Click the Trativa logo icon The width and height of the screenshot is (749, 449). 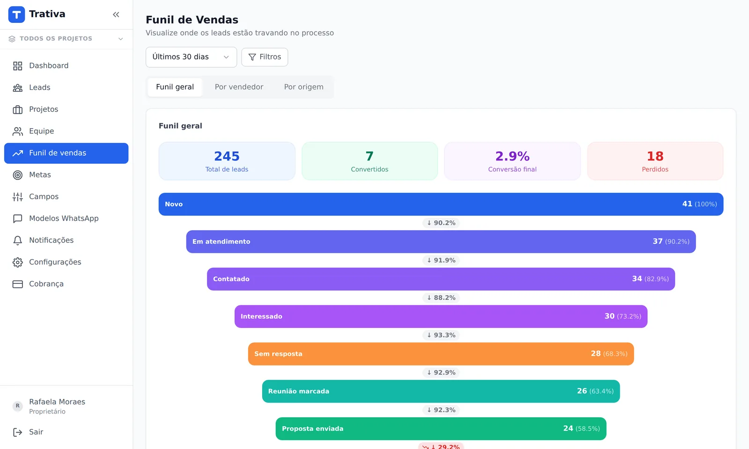[x=16, y=14]
